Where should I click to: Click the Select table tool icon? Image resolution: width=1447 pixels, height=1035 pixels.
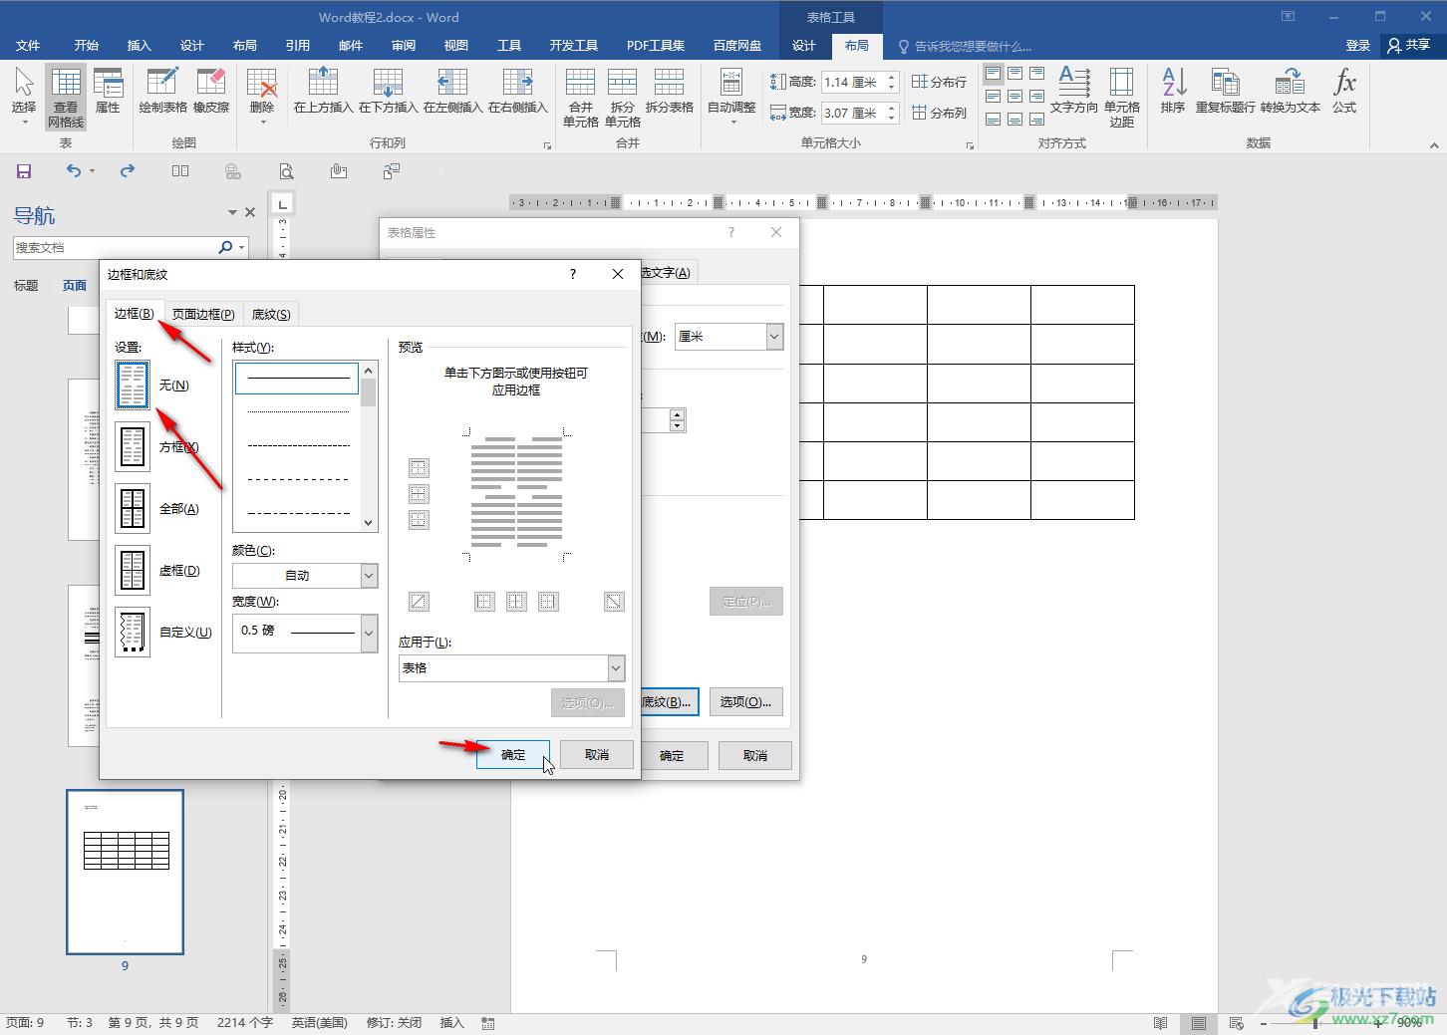(x=24, y=95)
